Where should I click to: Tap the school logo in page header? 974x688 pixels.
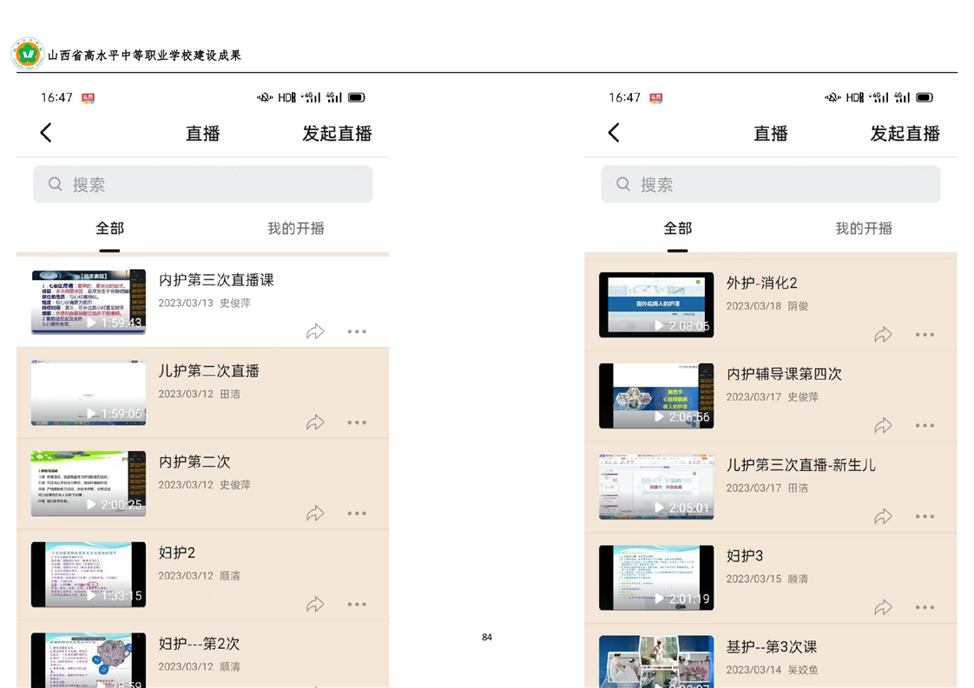27,54
